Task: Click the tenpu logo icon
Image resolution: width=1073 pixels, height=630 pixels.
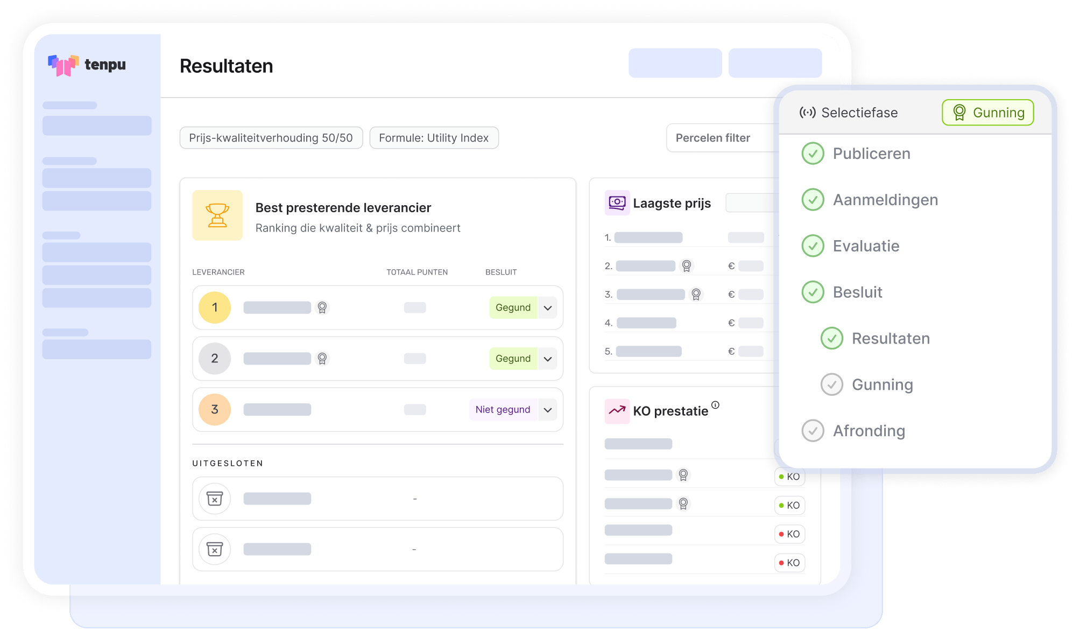Action: coord(63,65)
